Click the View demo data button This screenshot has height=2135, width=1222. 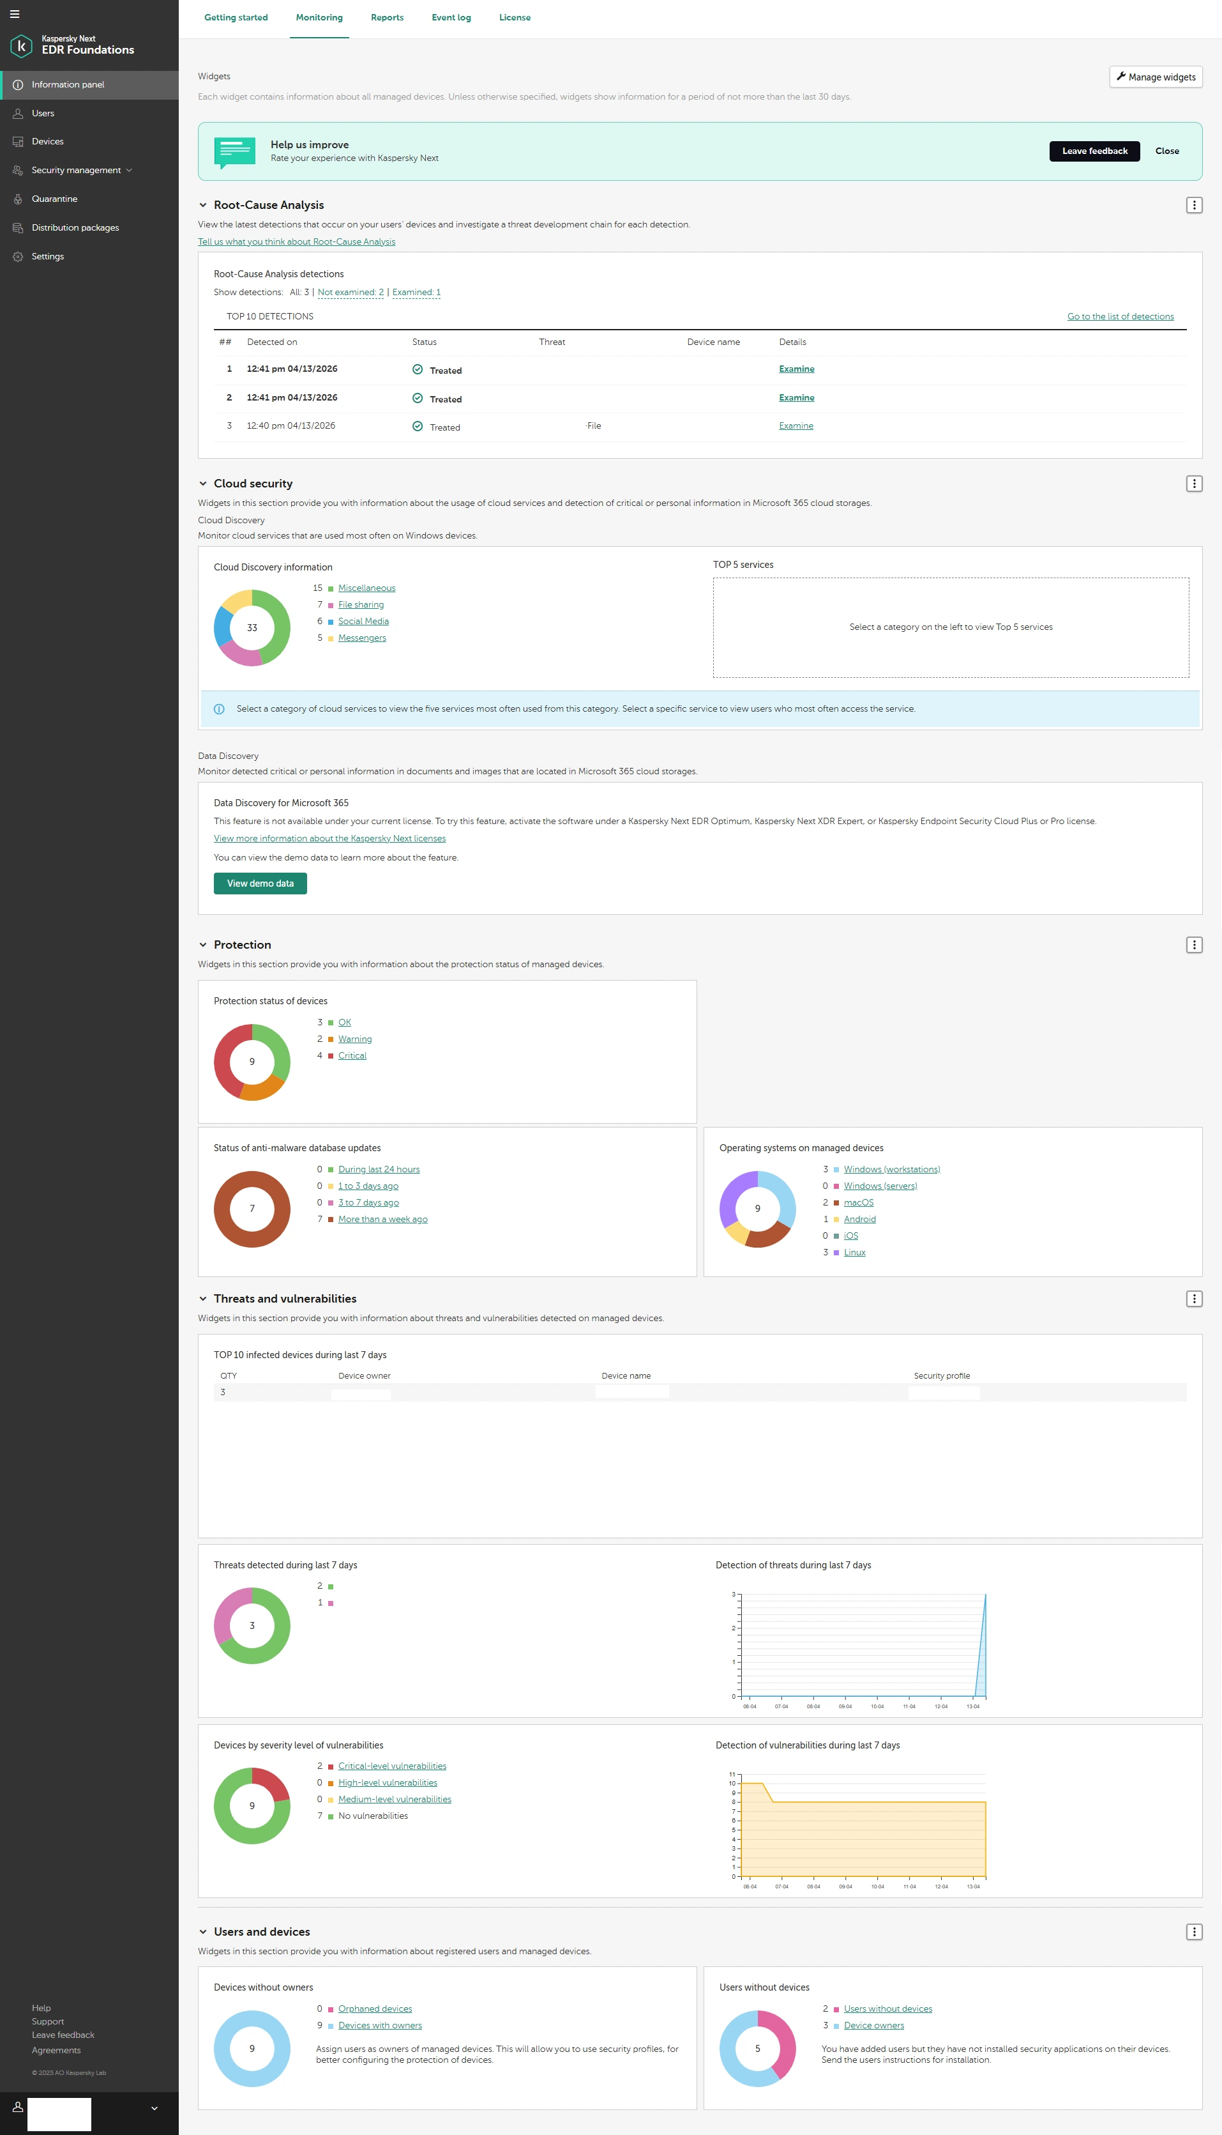[x=260, y=884]
